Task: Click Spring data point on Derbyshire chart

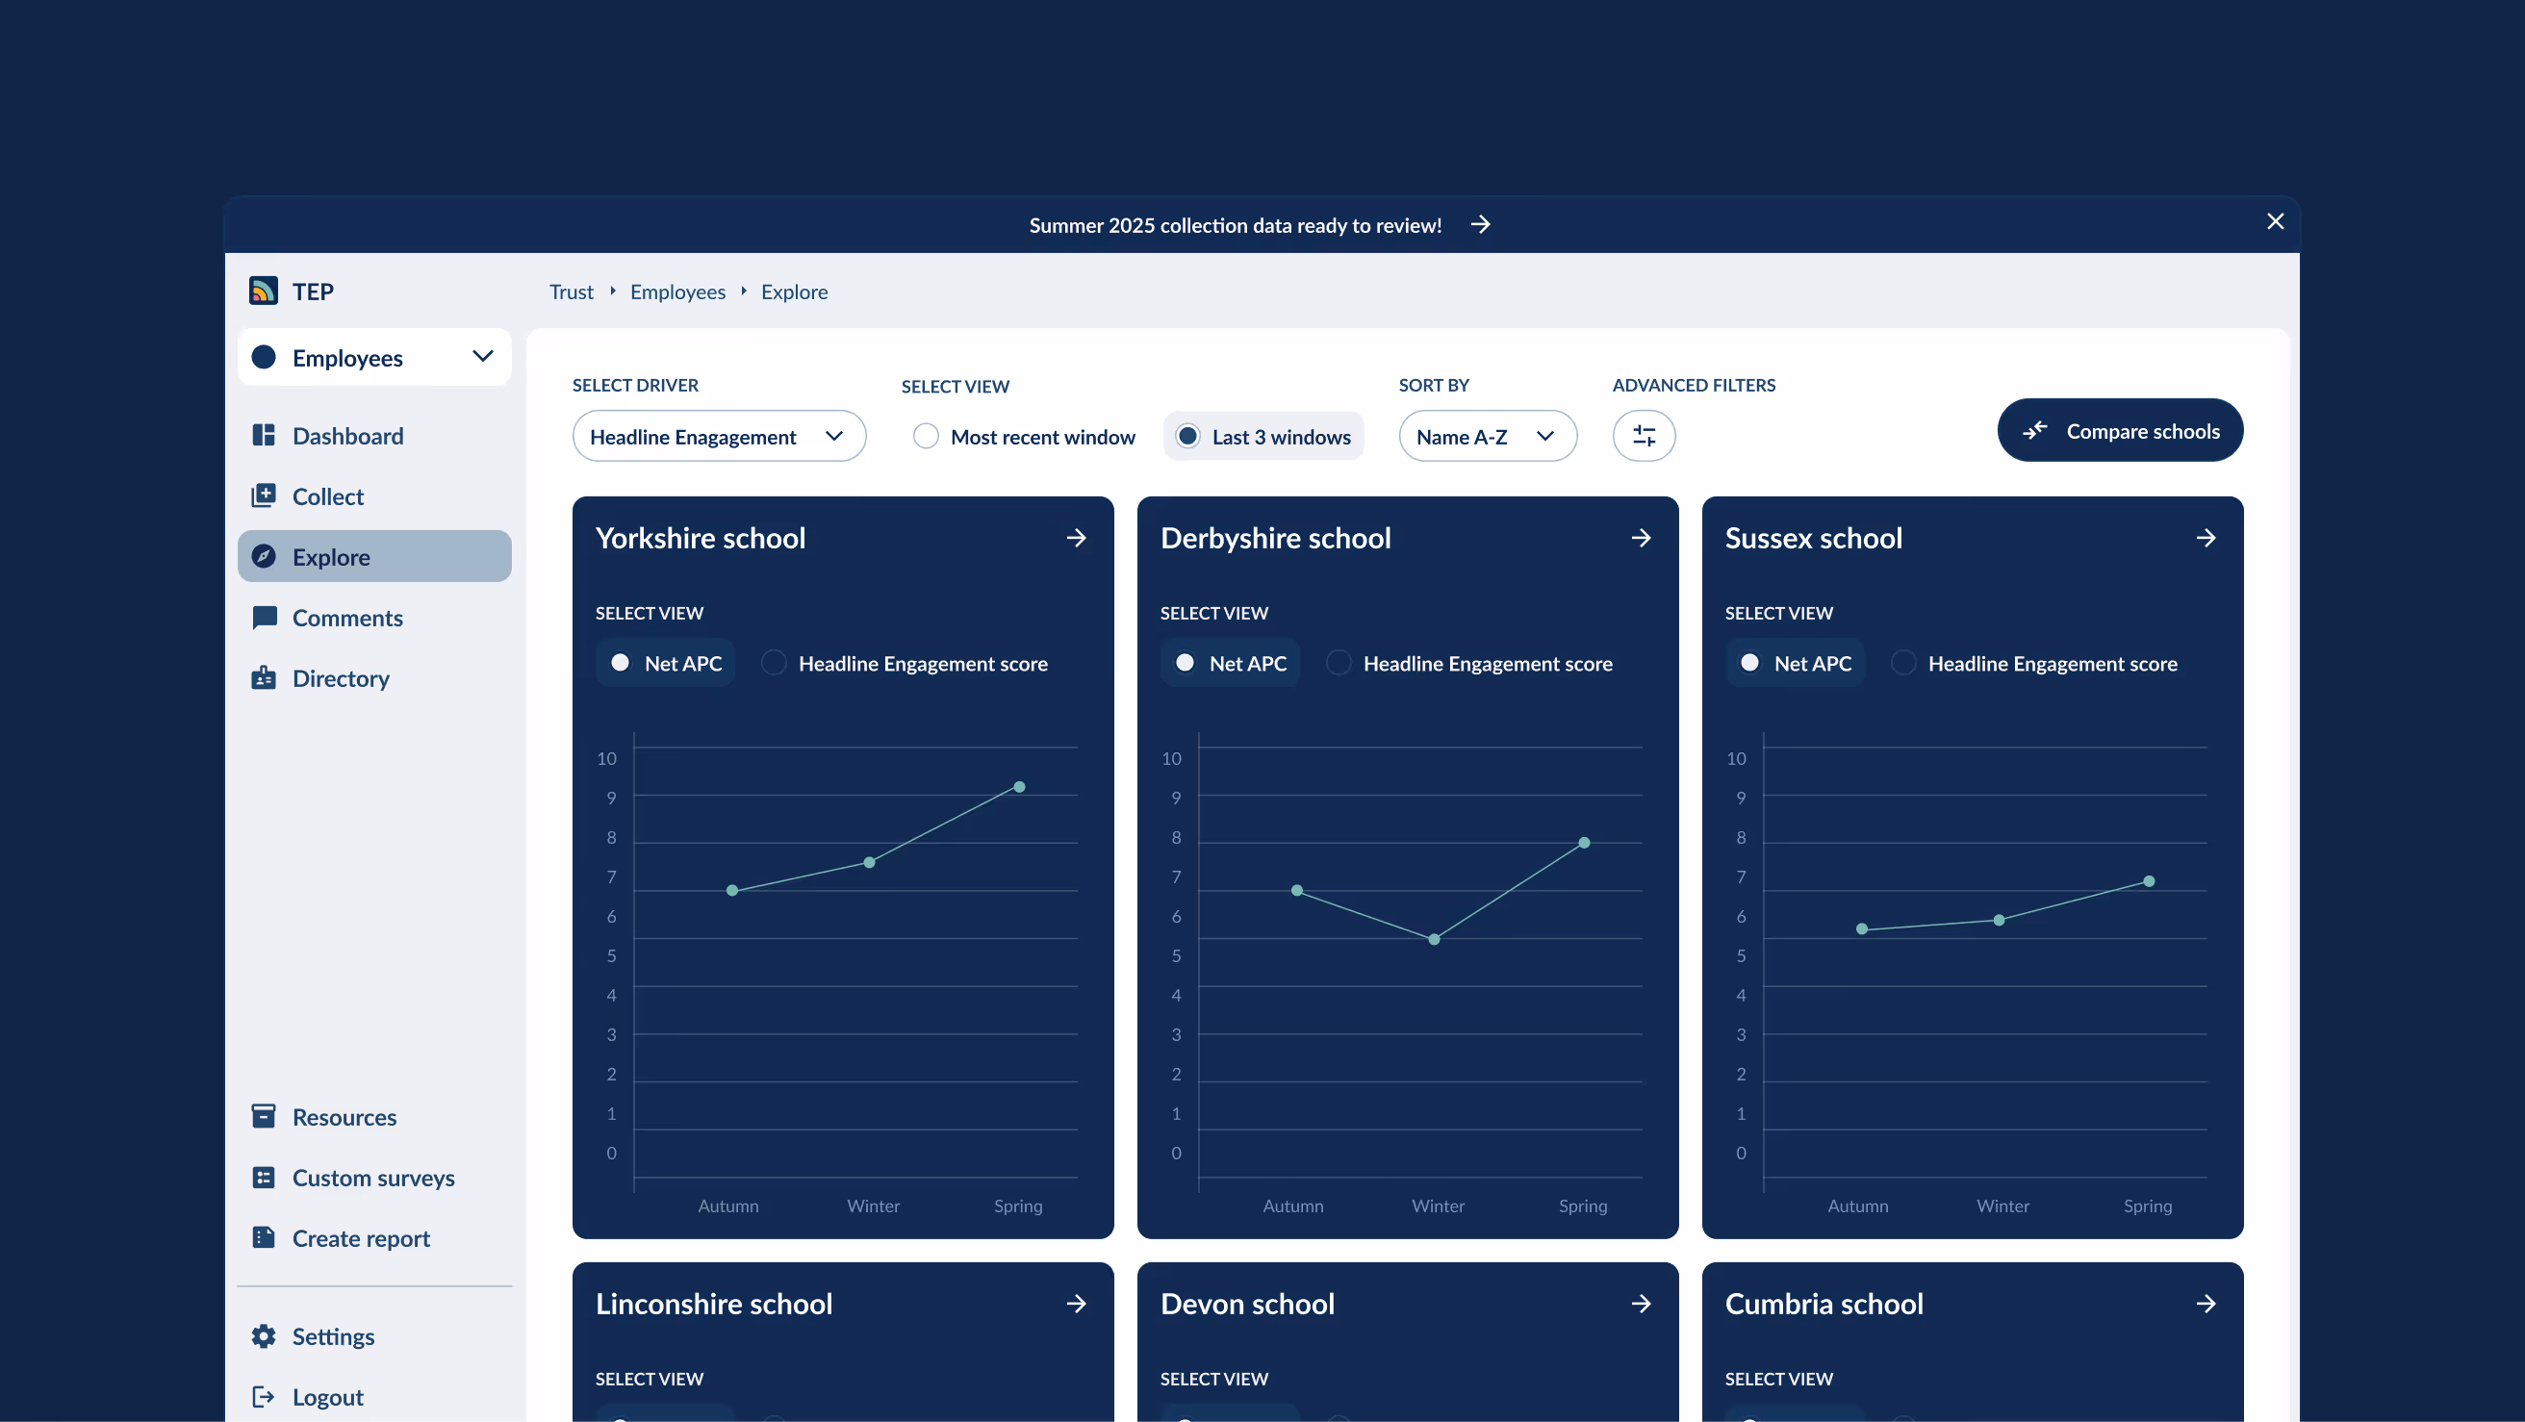Action: click(1584, 843)
